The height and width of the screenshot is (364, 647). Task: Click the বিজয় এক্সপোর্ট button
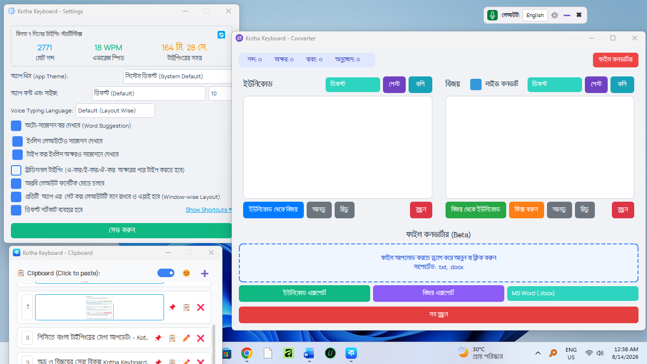[x=438, y=294]
